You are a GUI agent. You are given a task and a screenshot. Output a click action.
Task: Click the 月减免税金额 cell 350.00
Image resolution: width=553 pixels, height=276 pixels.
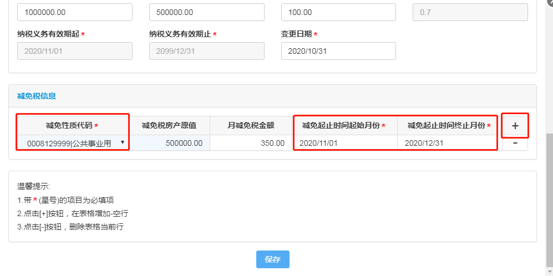251,143
